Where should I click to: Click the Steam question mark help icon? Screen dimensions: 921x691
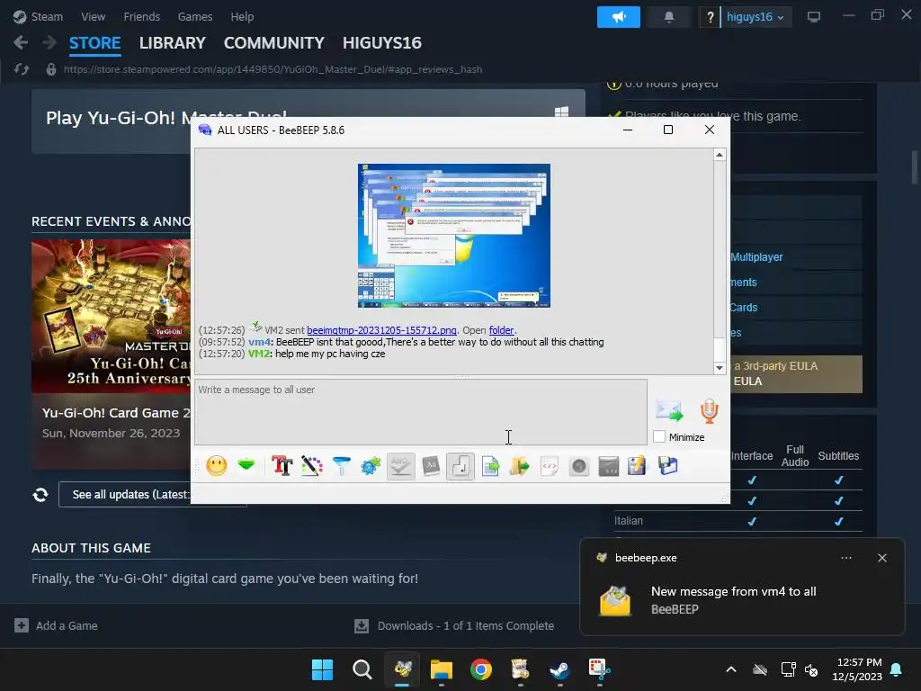coord(711,17)
